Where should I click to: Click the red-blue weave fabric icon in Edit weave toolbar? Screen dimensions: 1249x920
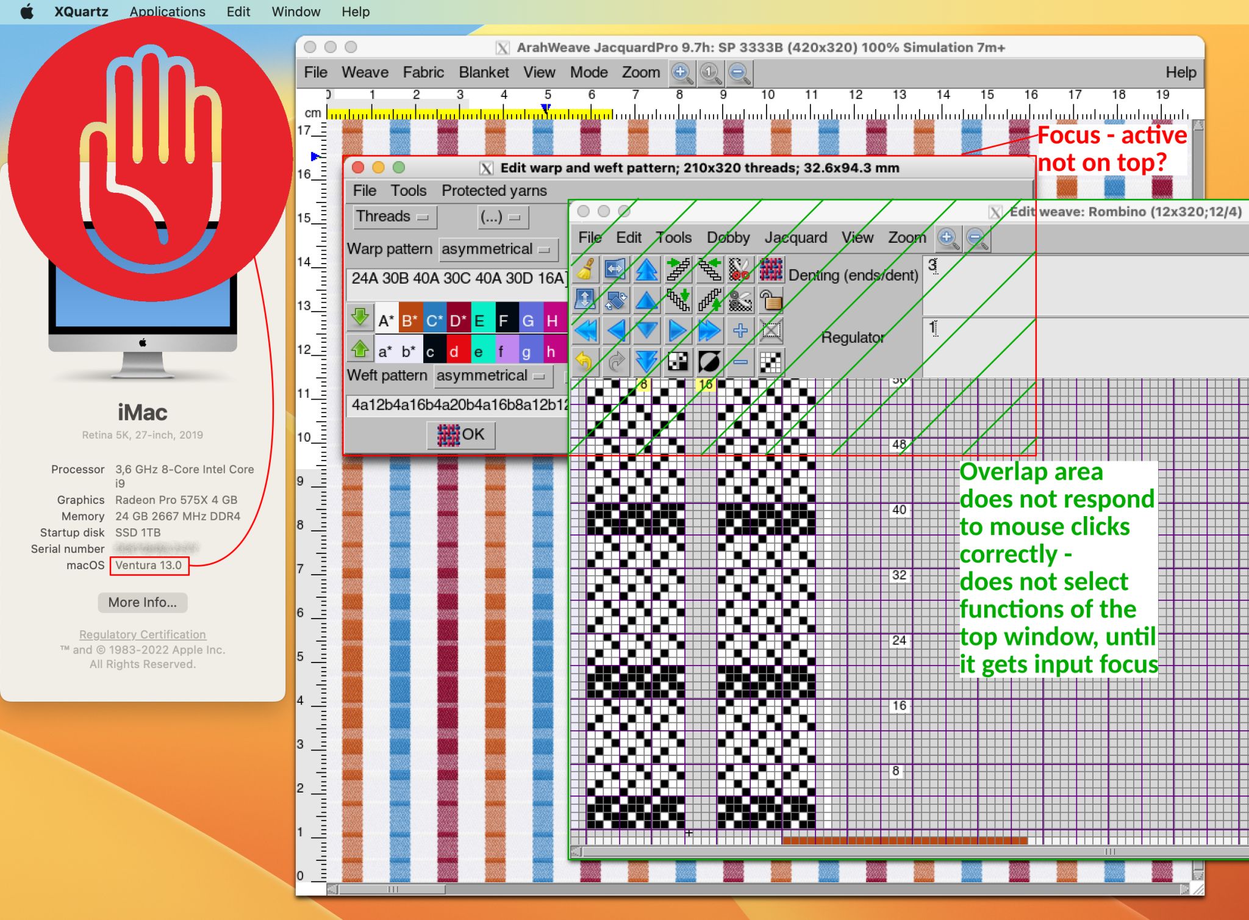(x=771, y=269)
